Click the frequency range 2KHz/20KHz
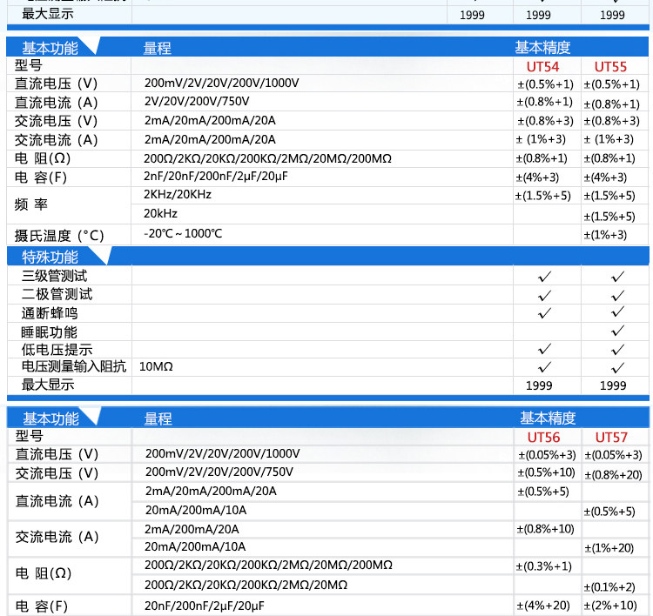653x616 pixels. [178, 194]
